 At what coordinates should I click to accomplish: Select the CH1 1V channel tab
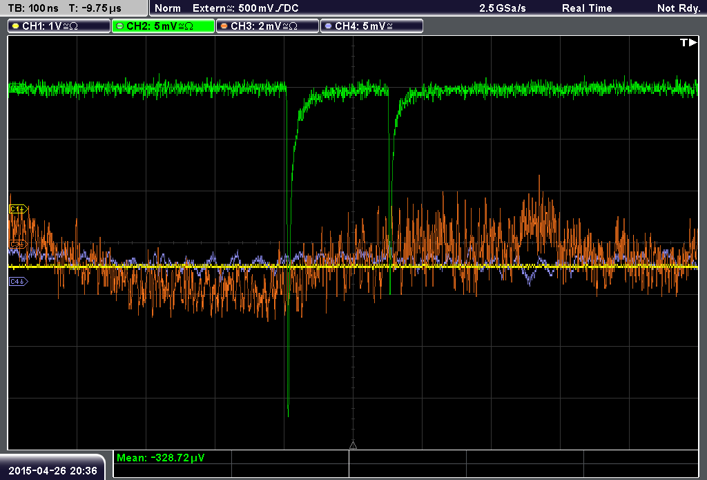tap(59, 26)
